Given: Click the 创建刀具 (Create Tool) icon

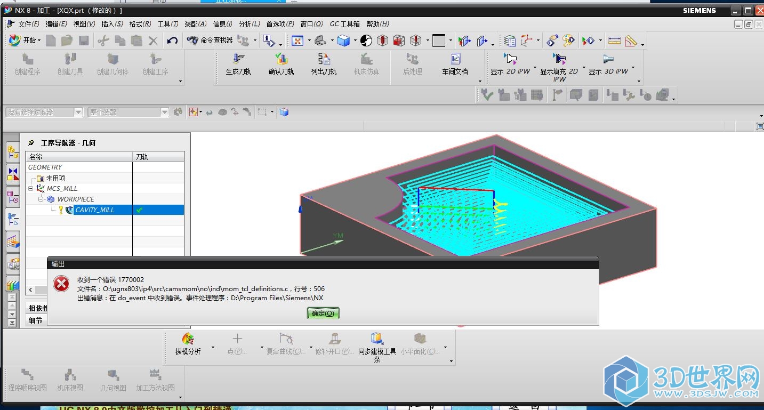Looking at the screenshot, I should pos(70,64).
